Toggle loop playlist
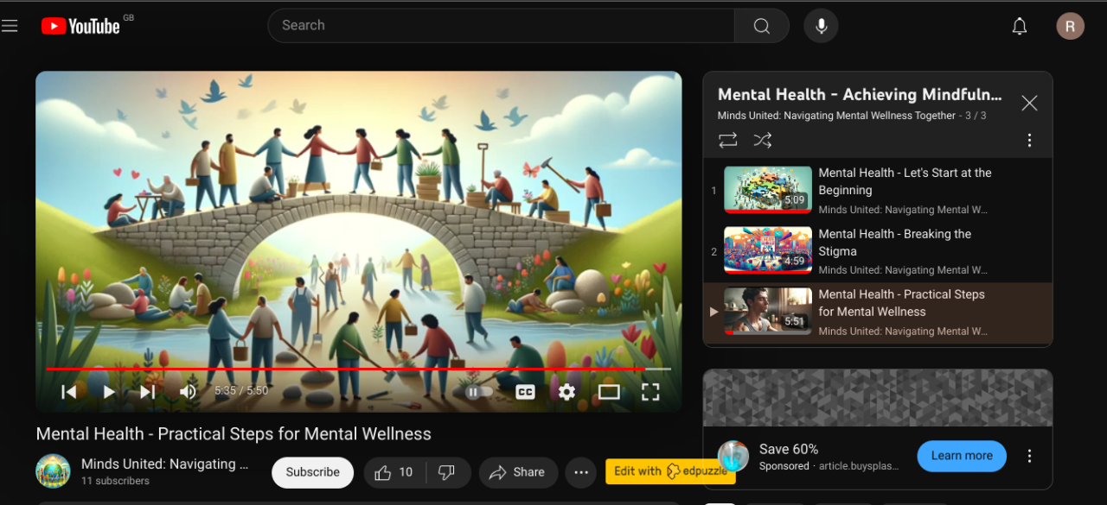This screenshot has width=1107, height=505. pos(728,140)
